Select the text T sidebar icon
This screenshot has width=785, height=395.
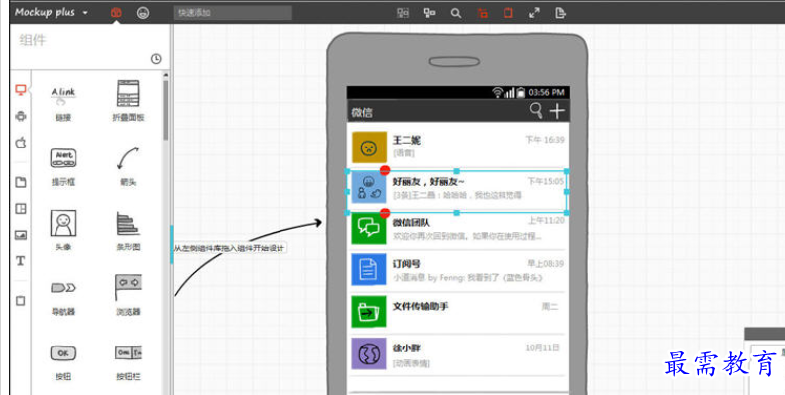pos(21,261)
